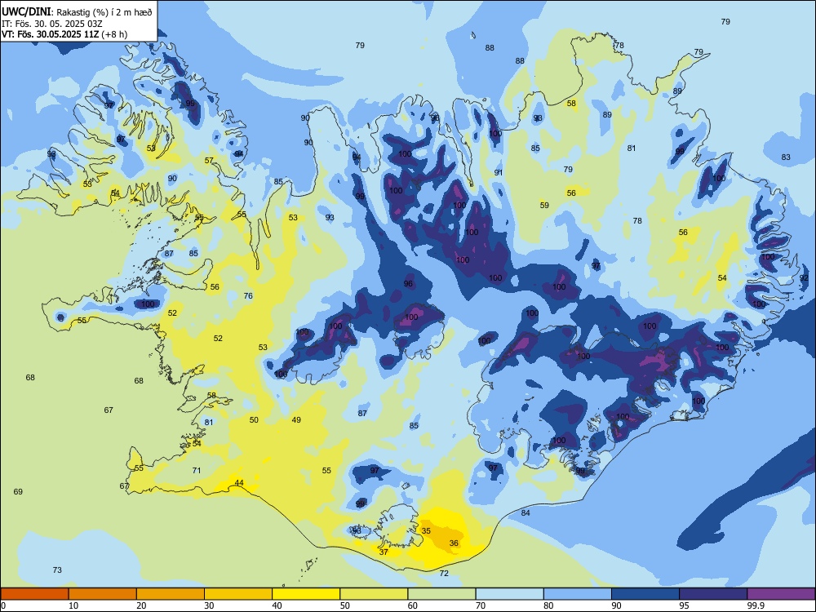This screenshot has width=816, height=612.
Task: Click the '30' legend scale label
Action: pos(209,605)
